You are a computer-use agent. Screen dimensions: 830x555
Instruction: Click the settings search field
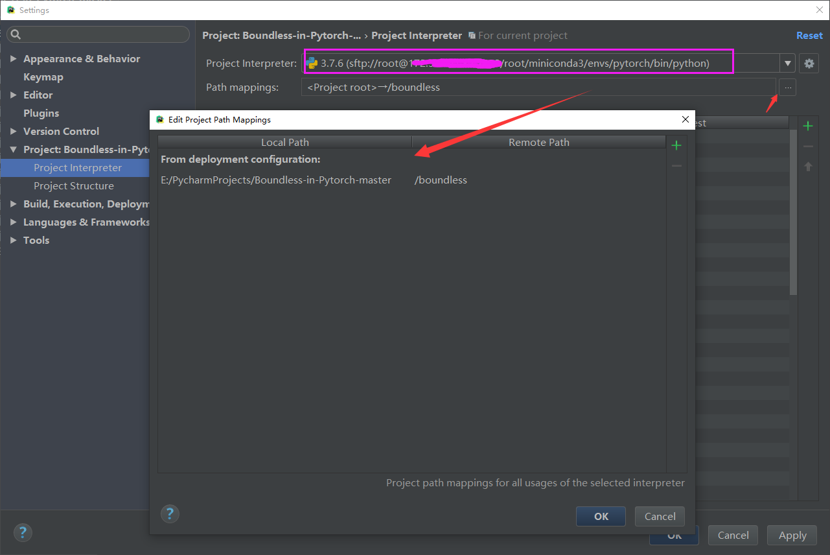coord(97,34)
